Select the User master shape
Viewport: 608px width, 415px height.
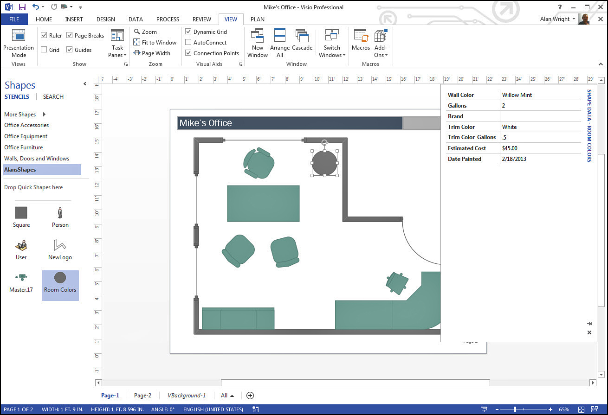[21, 249]
